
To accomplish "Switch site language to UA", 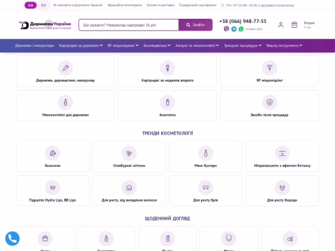I will point(31,5).
